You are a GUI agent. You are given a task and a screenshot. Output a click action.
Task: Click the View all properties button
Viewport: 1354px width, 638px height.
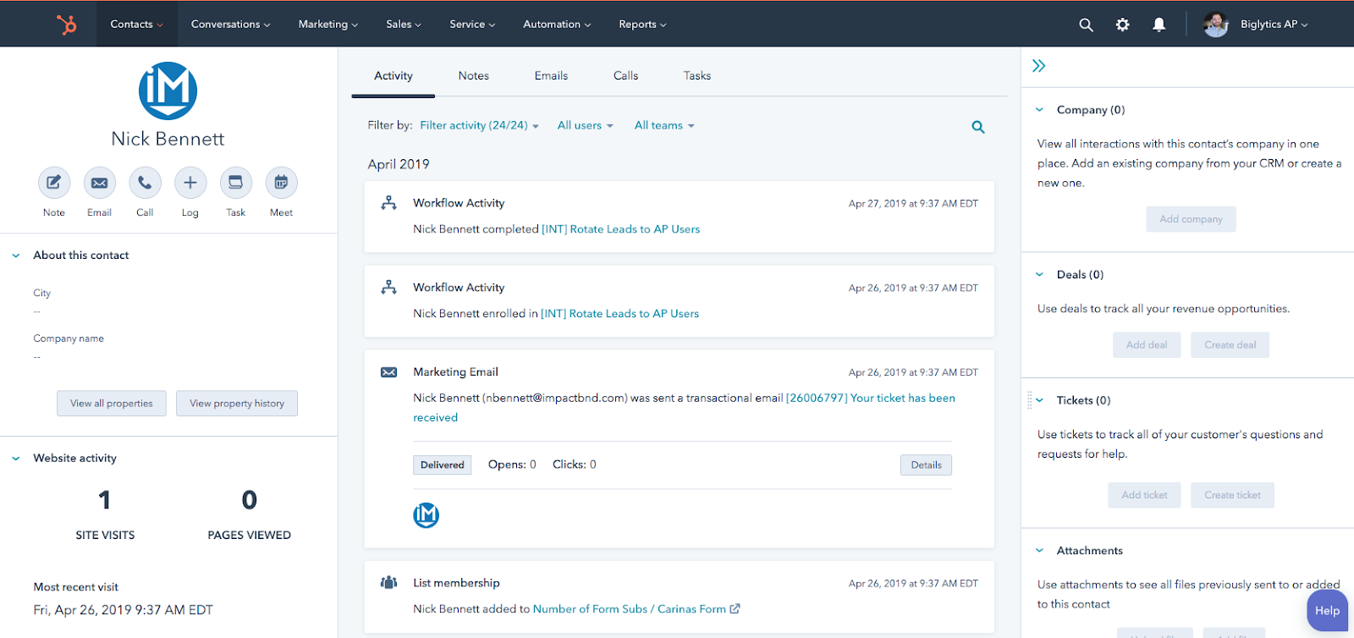[112, 404]
